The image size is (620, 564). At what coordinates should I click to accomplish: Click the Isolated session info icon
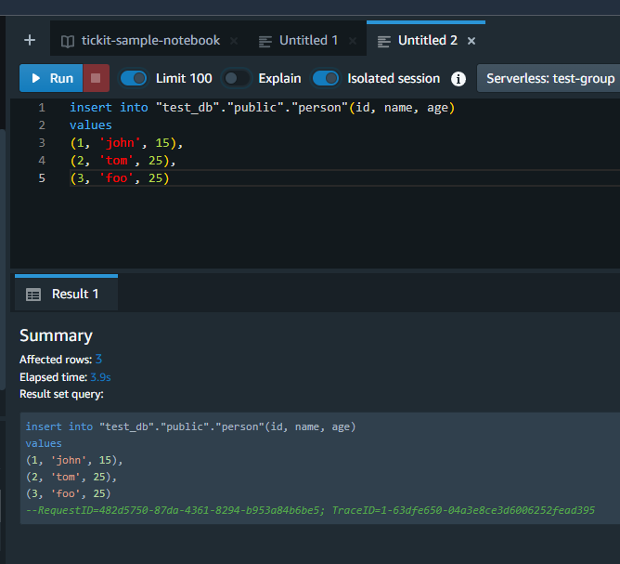tap(458, 79)
